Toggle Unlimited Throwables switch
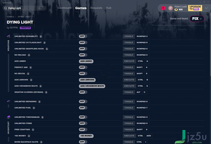211x144 pixels. [x=83, y=117]
